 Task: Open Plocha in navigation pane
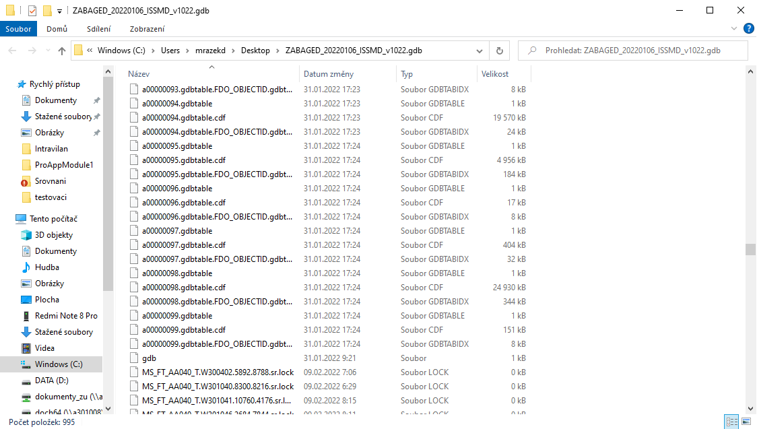click(x=47, y=300)
